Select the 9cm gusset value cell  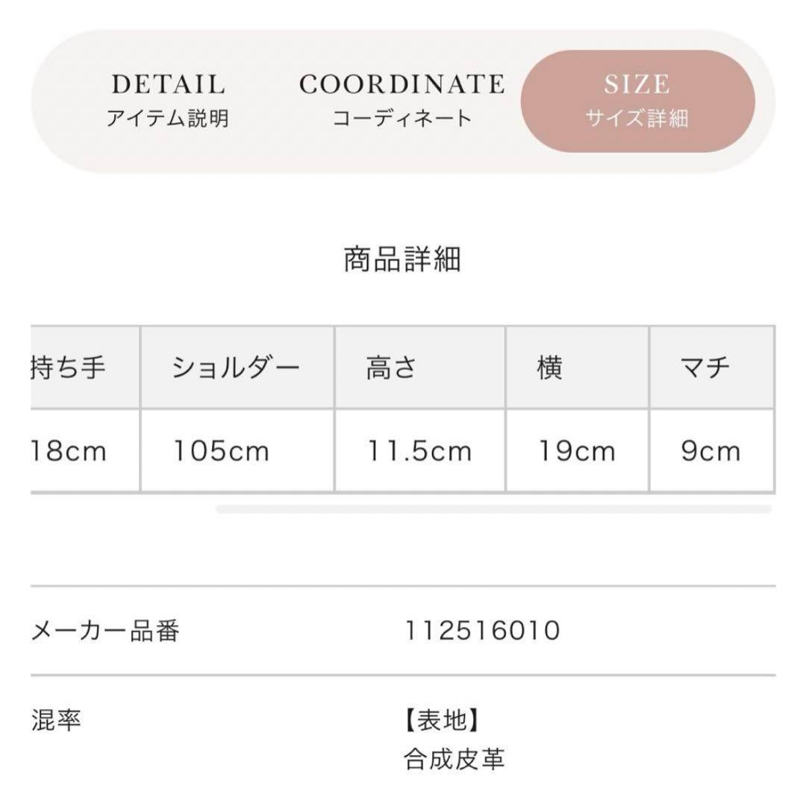[x=712, y=451]
